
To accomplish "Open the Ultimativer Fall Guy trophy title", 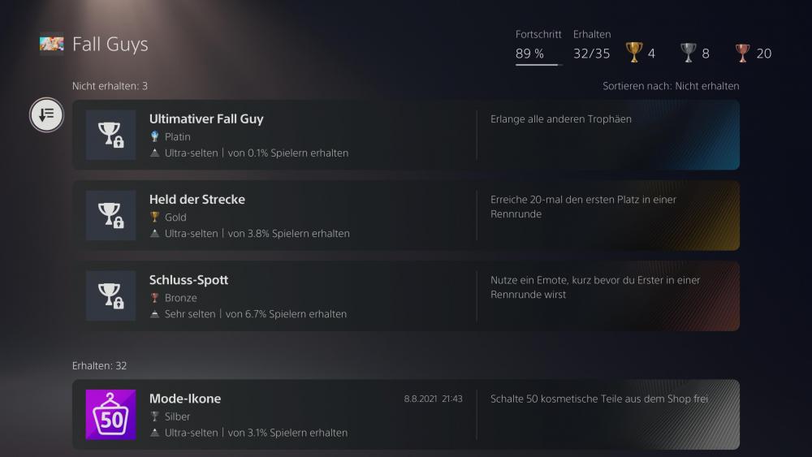I will tap(206, 119).
